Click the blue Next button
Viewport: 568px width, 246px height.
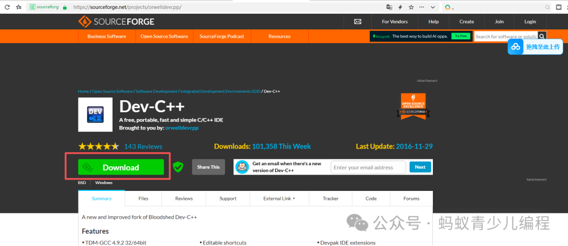(x=420, y=167)
